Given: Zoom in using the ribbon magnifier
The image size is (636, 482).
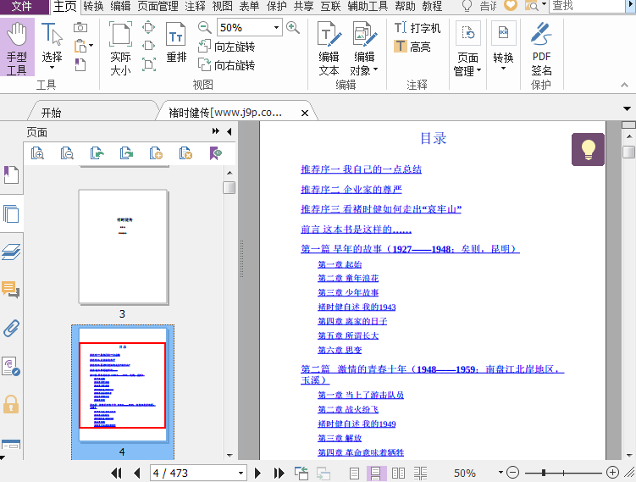Looking at the screenshot, I should pyautogui.click(x=293, y=28).
